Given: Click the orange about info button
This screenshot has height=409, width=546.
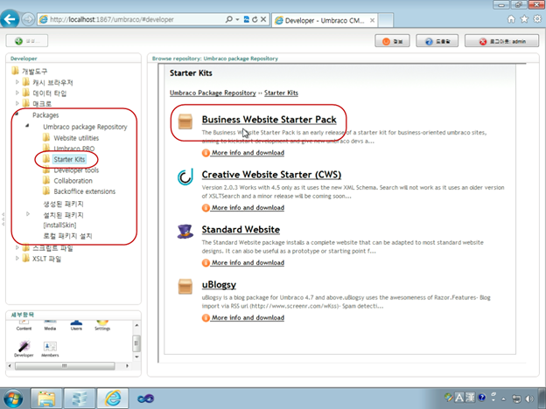Looking at the screenshot, I should (x=392, y=41).
